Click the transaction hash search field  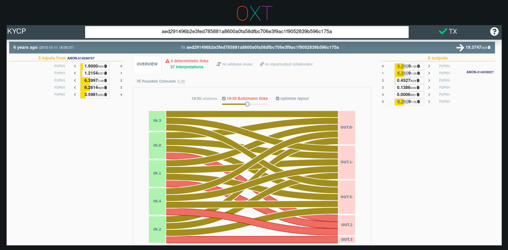click(x=247, y=32)
